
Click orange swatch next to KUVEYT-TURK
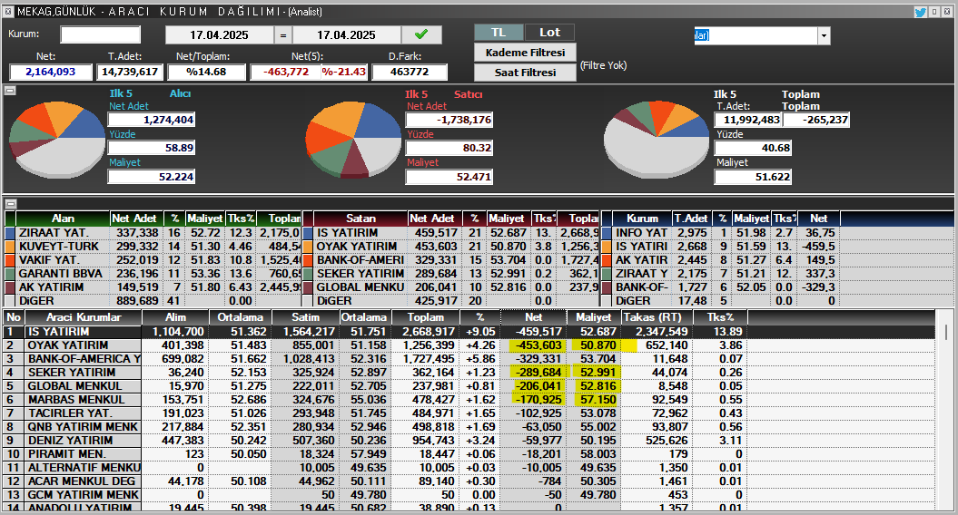[x=9, y=247]
